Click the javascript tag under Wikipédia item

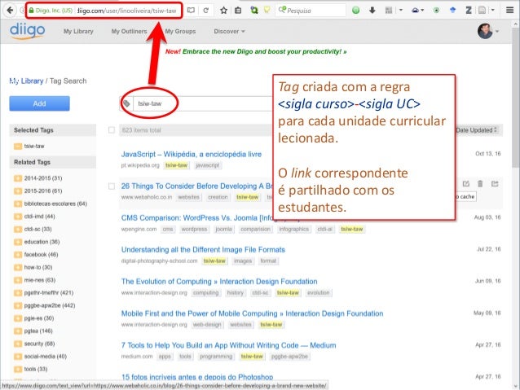tap(207, 165)
